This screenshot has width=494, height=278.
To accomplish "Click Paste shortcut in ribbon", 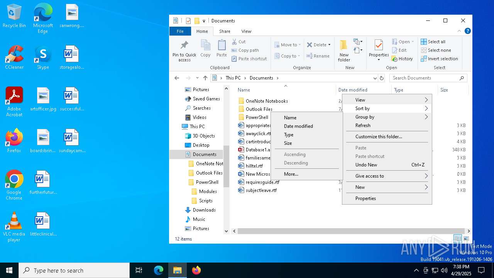I will coord(249,59).
